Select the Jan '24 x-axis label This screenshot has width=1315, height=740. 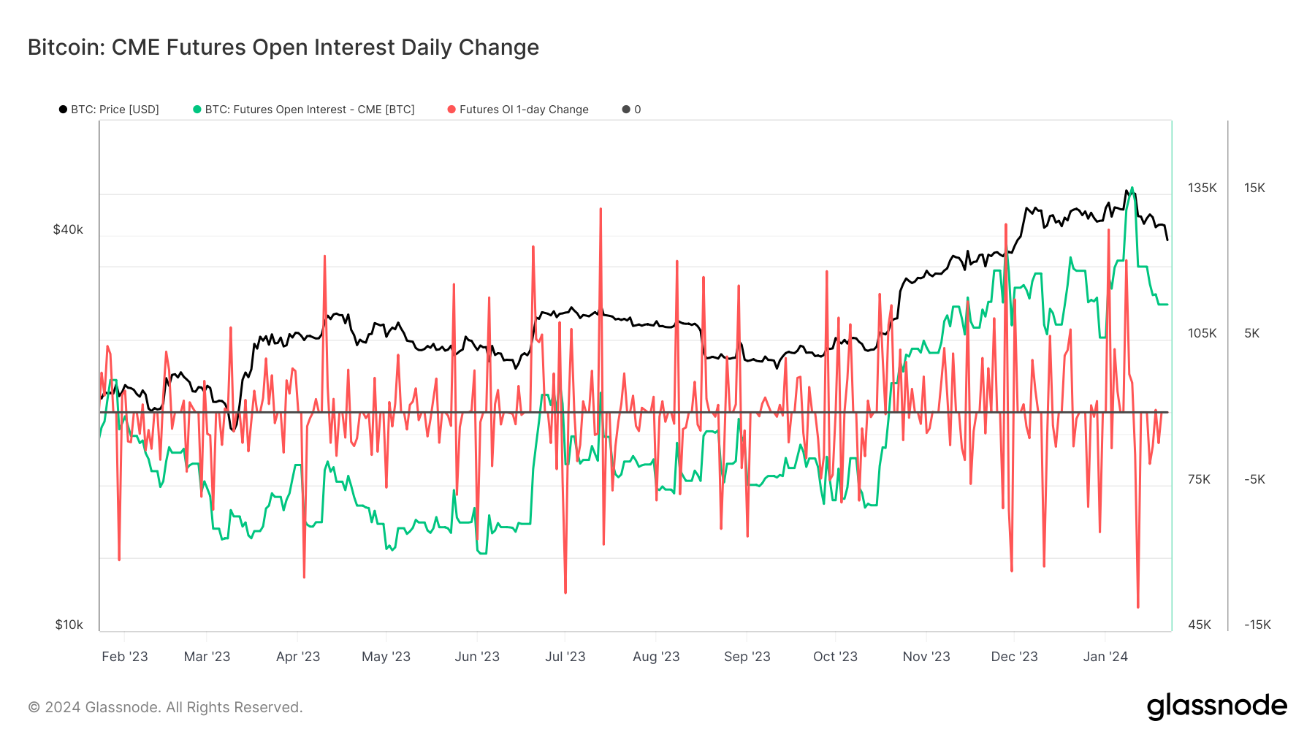click(x=1105, y=657)
